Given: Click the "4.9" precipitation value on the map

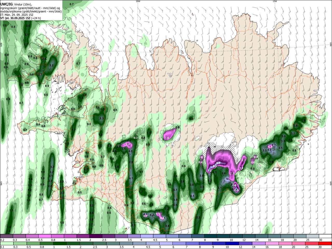Looking at the screenshot, I should coord(234,185).
